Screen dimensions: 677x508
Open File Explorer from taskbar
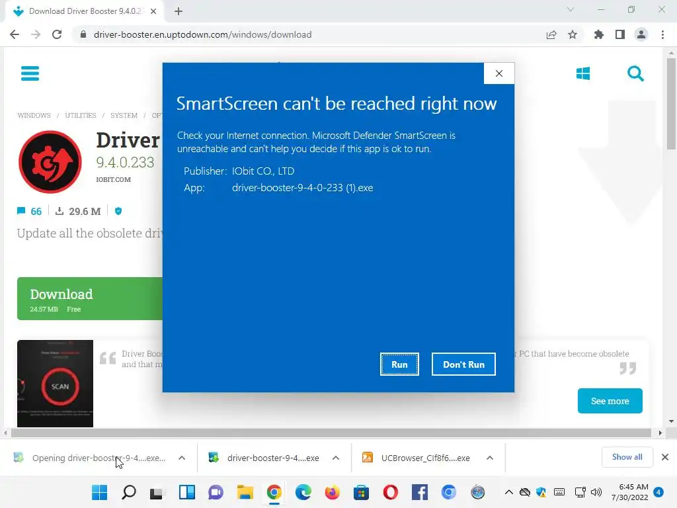coord(245,492)
